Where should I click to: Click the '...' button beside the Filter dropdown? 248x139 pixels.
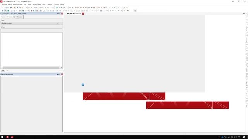click(x=61, y=23)
